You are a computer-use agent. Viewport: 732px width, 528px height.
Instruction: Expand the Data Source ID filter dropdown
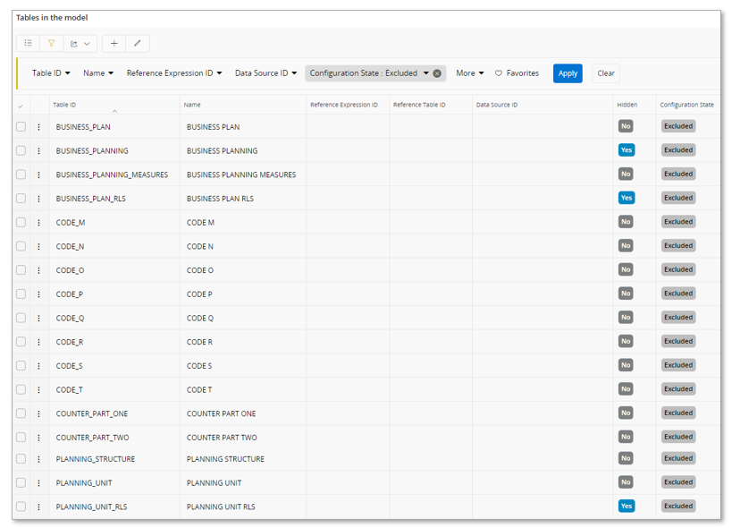[265, 73]
